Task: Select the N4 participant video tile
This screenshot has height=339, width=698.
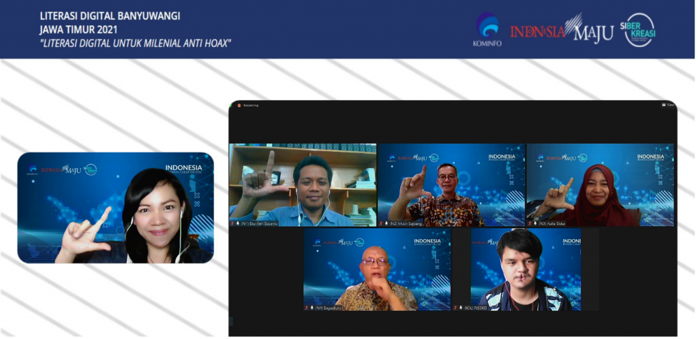Action: [376, 269]
